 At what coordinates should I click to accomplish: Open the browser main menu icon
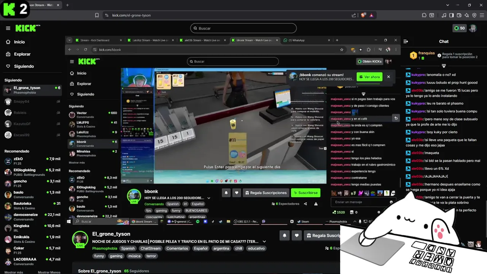482,15
